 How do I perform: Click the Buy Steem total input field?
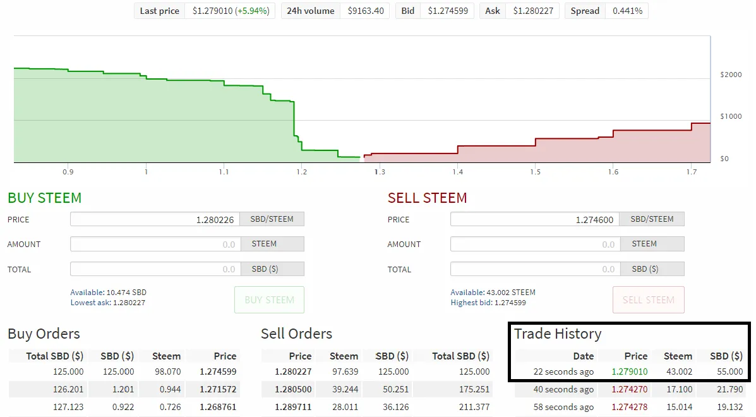(x=155, y=269)
